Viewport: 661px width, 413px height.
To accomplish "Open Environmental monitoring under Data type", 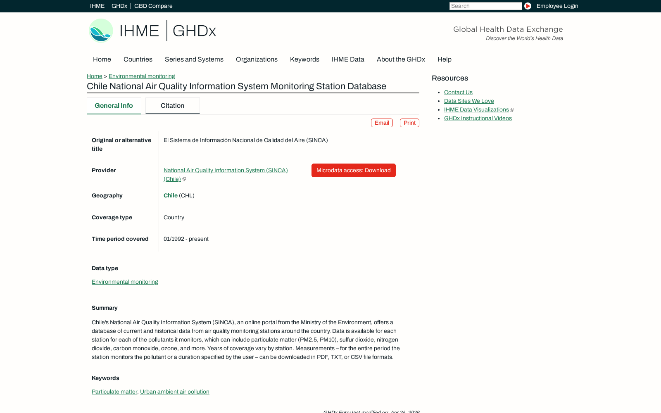I will point(125,282).
